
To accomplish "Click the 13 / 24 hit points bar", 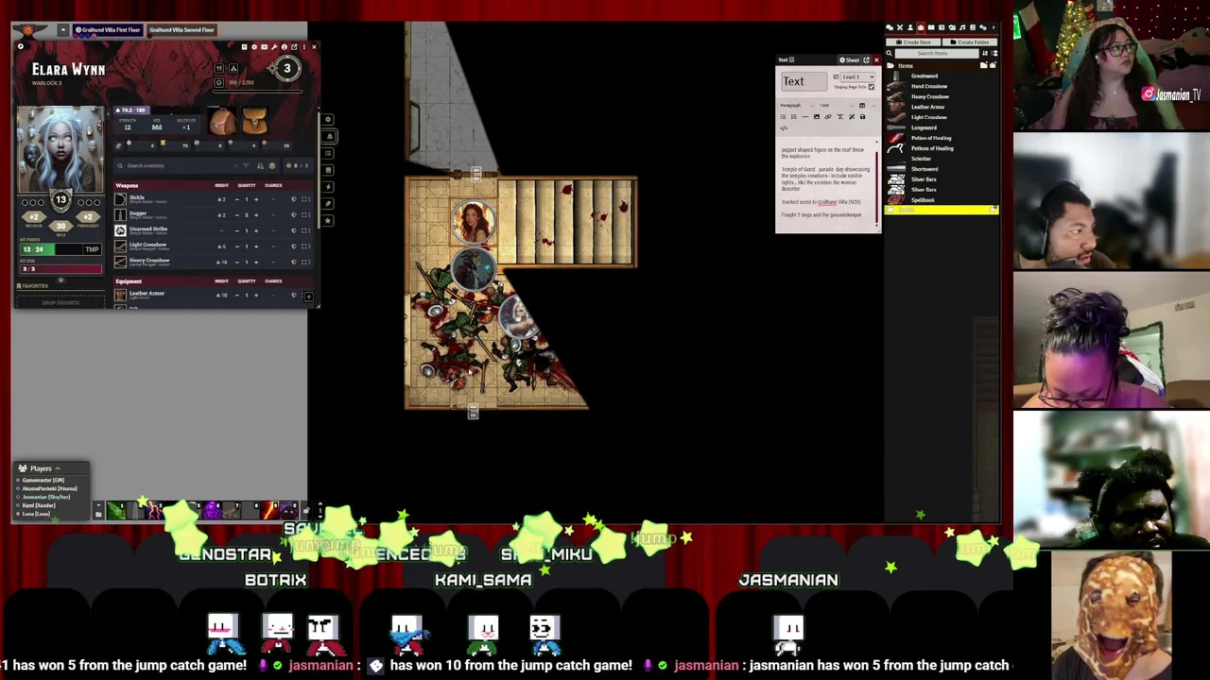I will pyautogui.click(x=51, y=249).
